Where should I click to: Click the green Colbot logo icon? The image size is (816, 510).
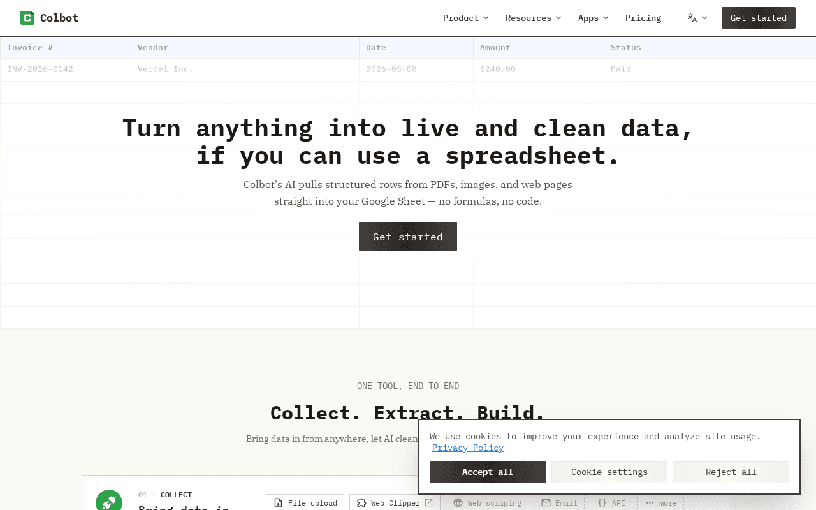pos(27,18)
